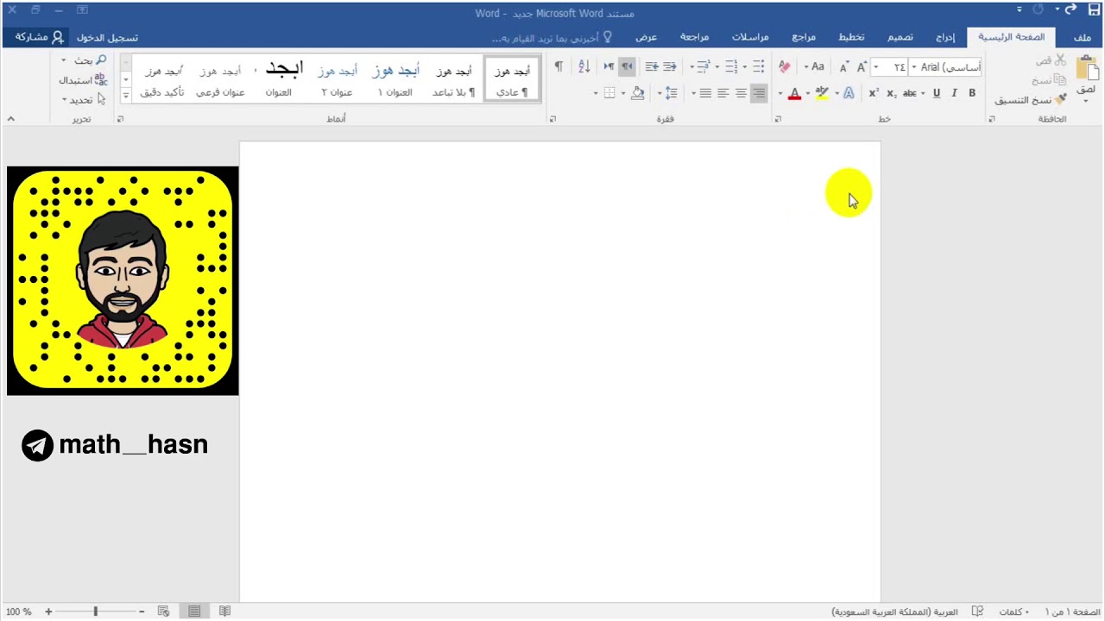This screenshot has width=1105, height=621.
Task: Select No Spacing (بلا تباعد) style
Action: pos(454,79)
